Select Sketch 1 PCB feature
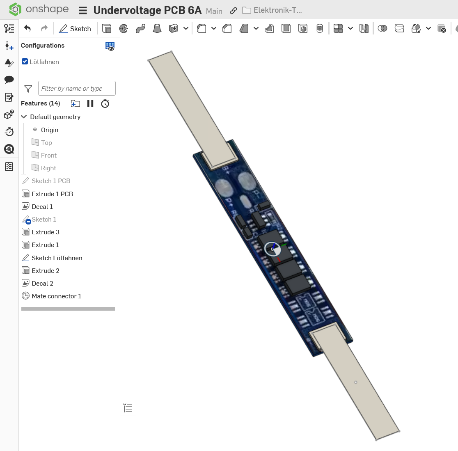The width and height of the screenshot is (458, 451). coord(46,181)
